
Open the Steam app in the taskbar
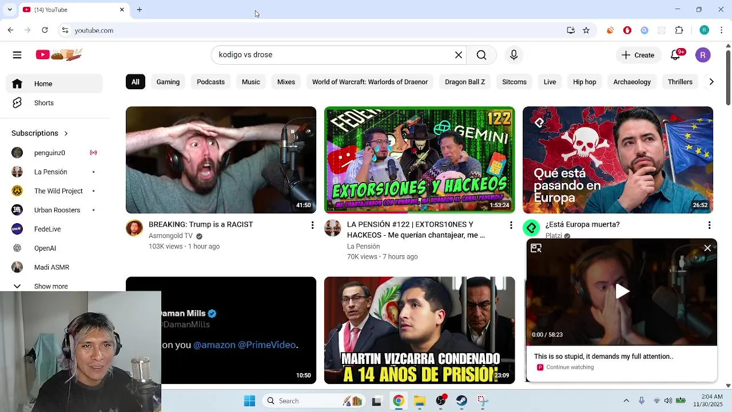(462, 401)
